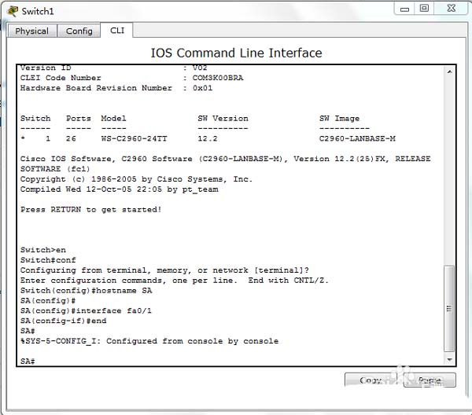Click the 'Switch>en' line
472x415 pixels.
click(x=43, y=250)
